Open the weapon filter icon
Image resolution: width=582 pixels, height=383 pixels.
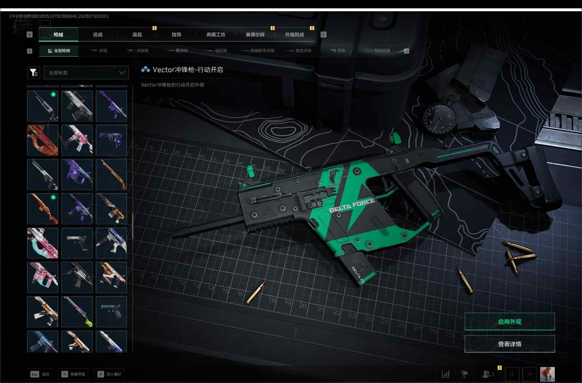pos(33,73)
